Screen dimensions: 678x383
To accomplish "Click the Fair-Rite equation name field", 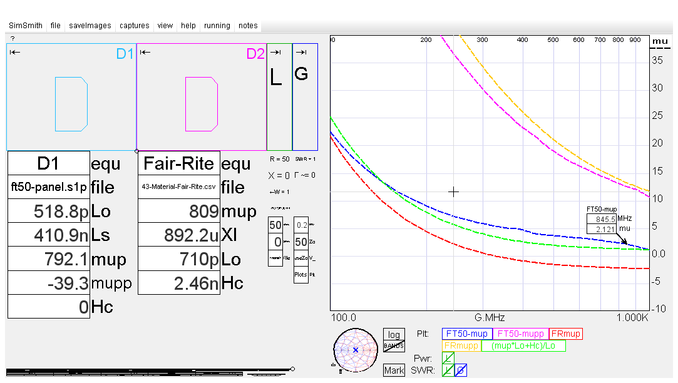I will [x=179, y=163].
